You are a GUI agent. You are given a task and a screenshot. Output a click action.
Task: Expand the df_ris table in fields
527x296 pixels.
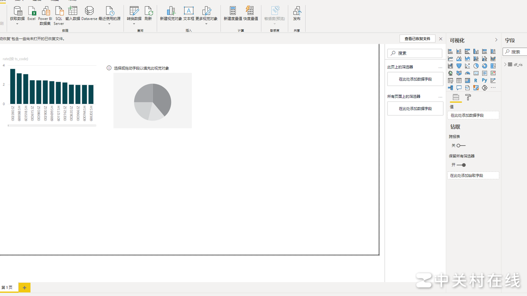(505, 64)
